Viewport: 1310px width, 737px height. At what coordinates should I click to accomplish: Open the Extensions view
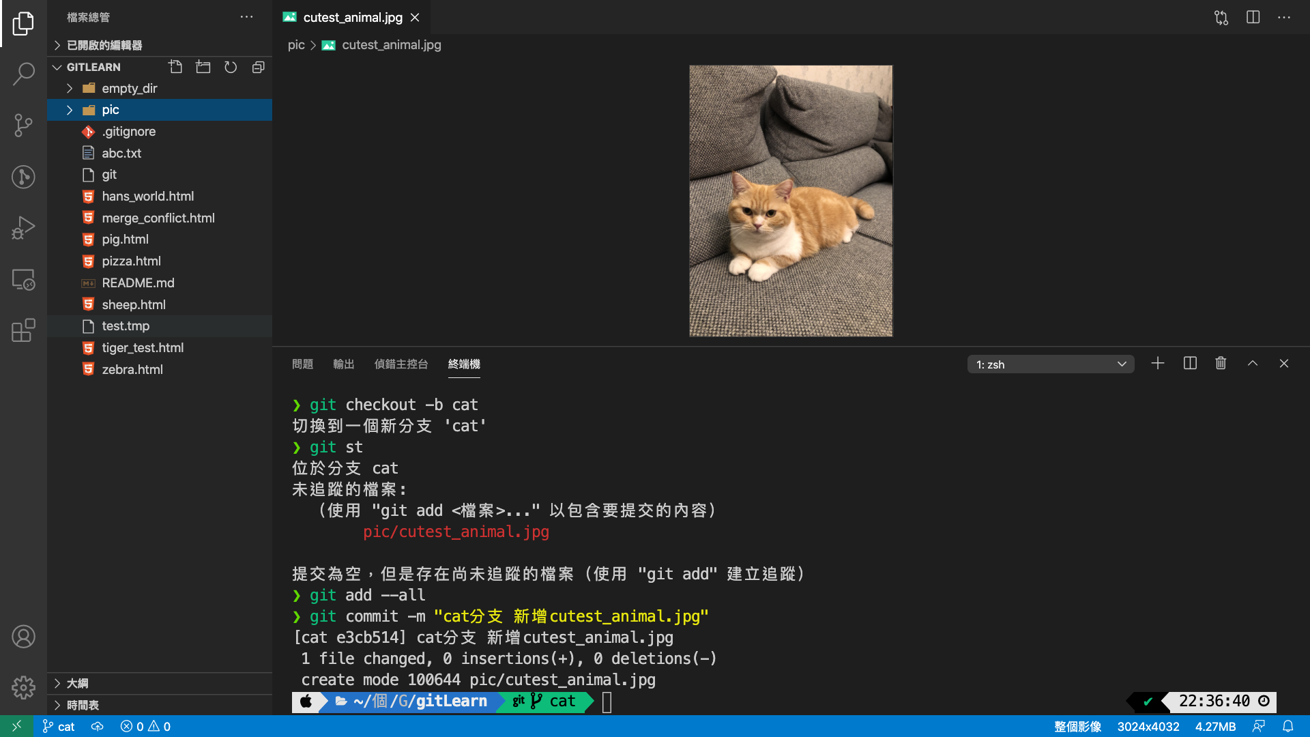pyautogui.click(x=23, y=330)
